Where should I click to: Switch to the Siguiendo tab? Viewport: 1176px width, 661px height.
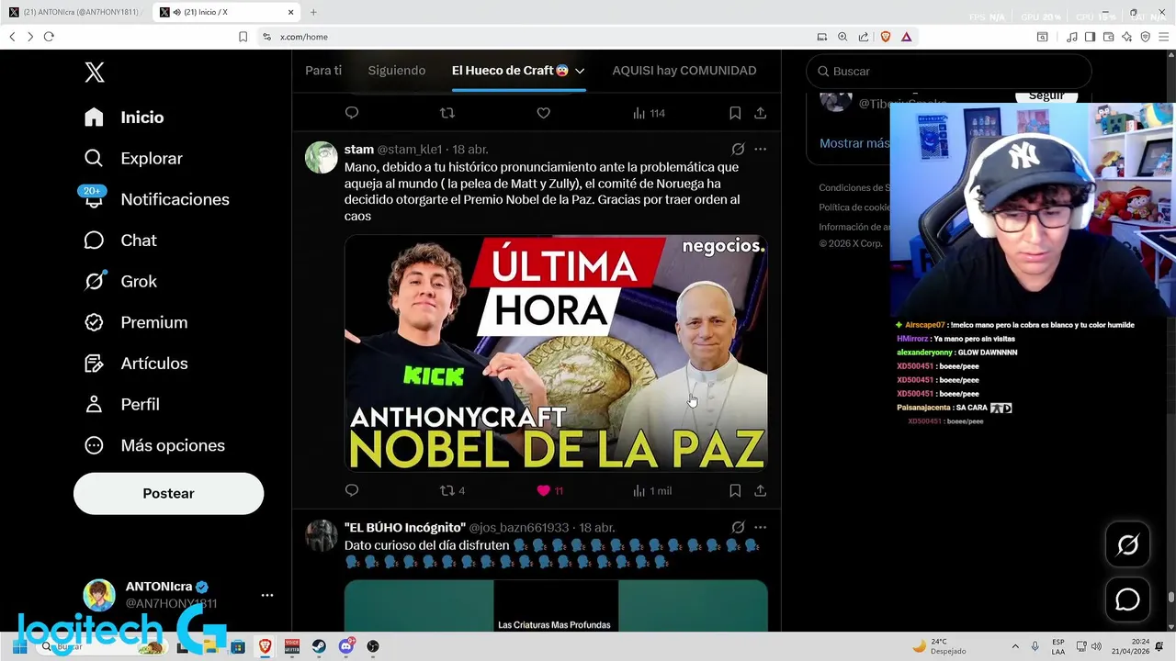point(397,71)
